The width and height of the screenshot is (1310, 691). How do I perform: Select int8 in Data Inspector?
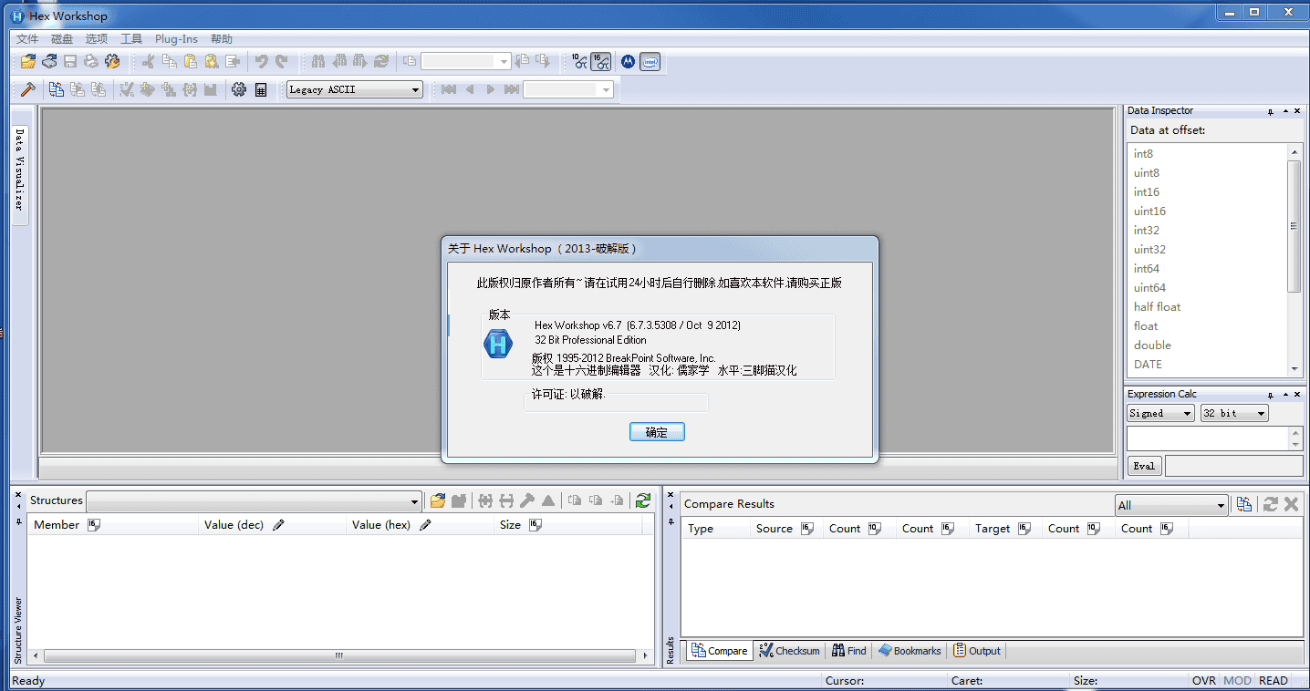click(x=1143, y=154)
